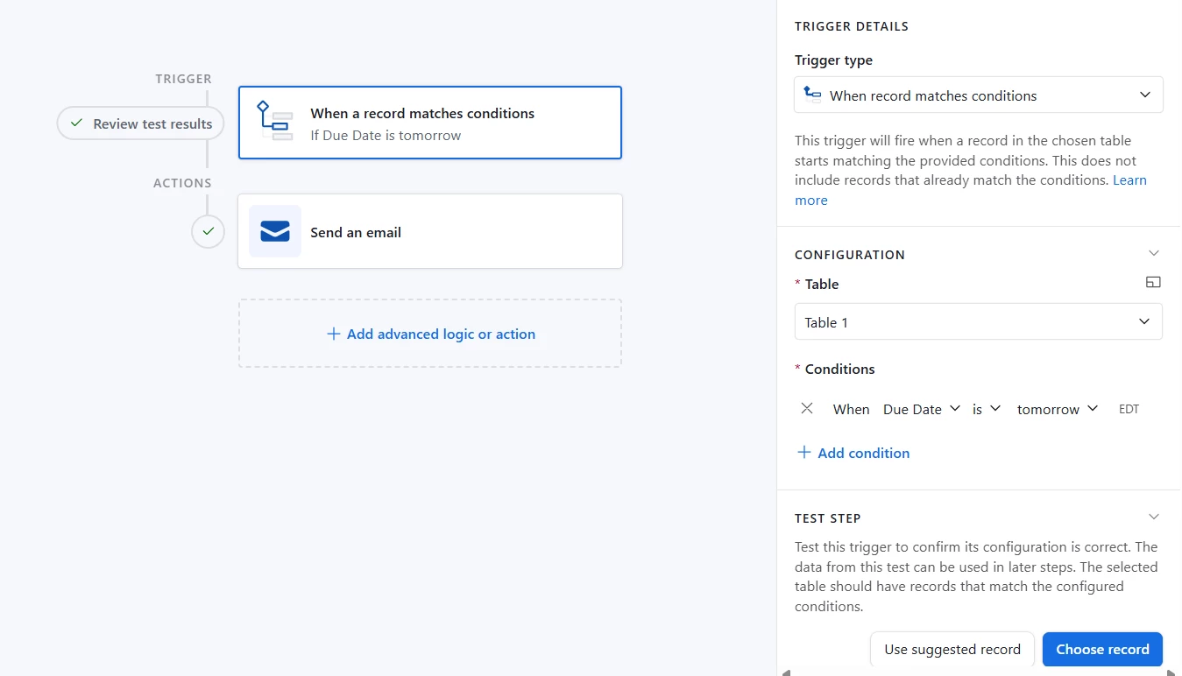Click the EDT timezone label
This screenshot has height=676, width=1182.
pos(1129,409)
